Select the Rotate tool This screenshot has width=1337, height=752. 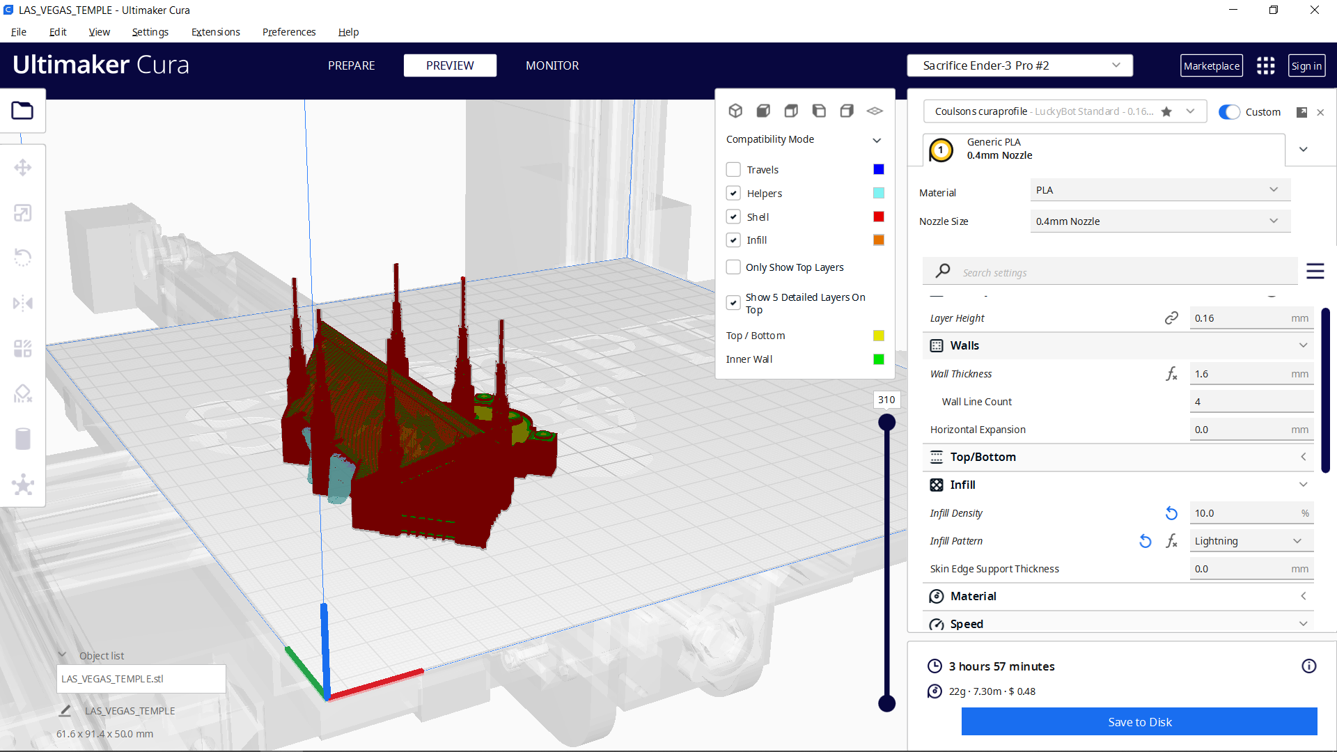[x=23, y=258]
